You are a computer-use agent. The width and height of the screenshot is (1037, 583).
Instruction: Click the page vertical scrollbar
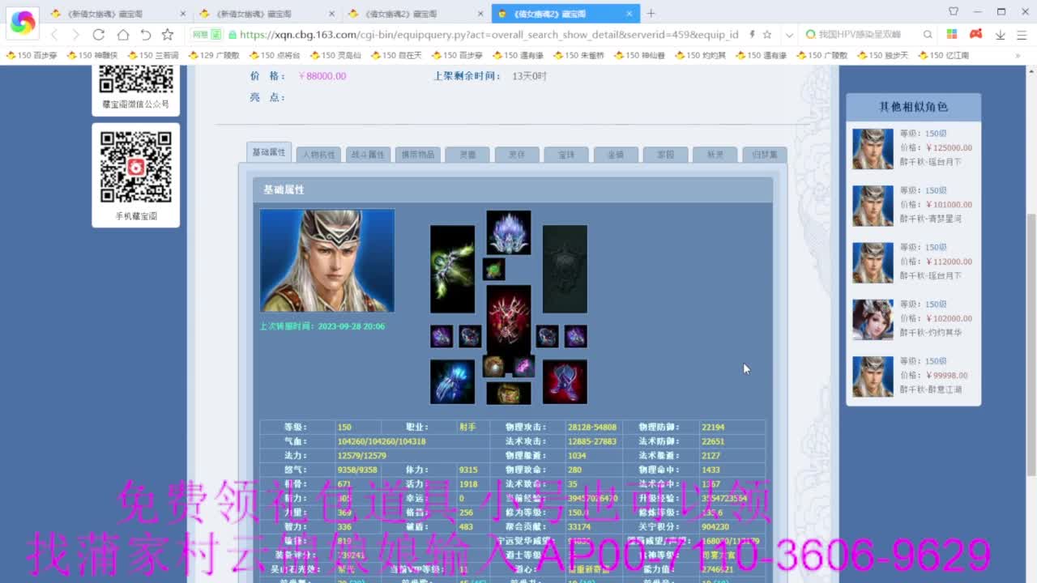[1031, 345]
